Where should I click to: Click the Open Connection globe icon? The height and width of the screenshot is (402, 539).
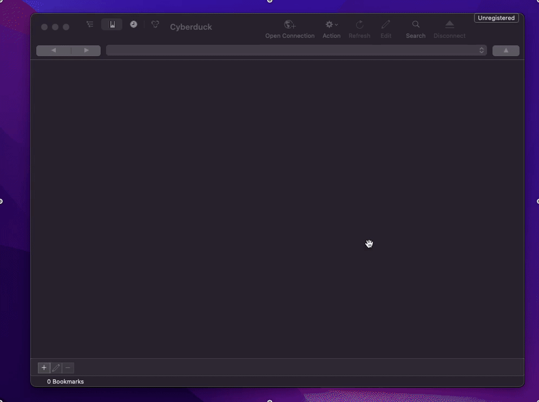(290, 25)
